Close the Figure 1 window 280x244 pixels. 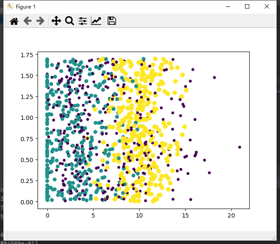(267, 6)
